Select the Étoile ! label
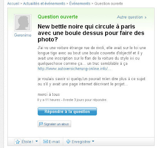 point(27,142)
